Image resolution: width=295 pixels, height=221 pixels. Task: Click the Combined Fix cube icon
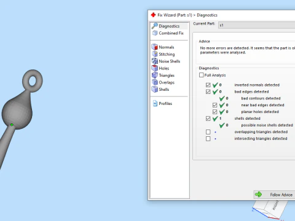(x=155, y=33)
